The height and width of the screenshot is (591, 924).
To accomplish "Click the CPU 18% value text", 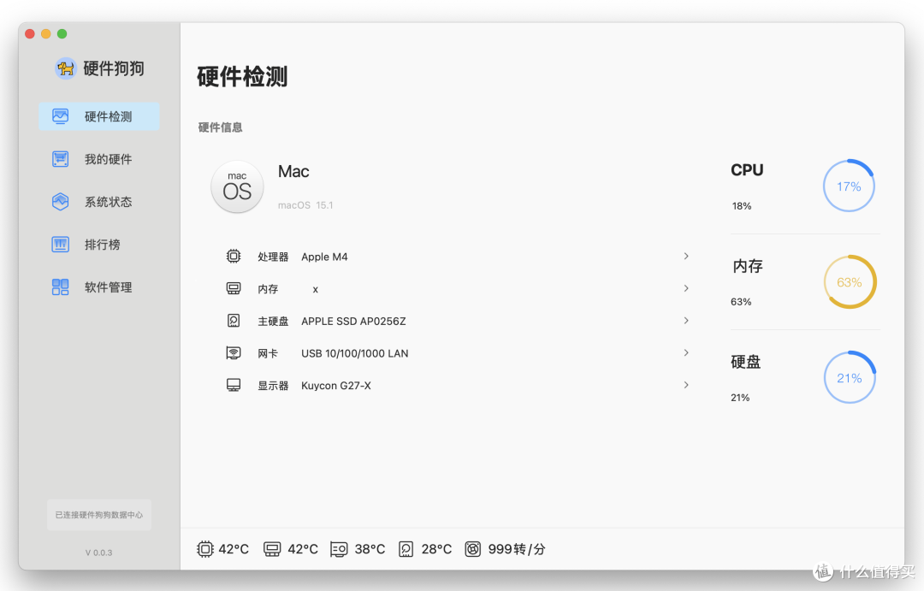I will [741, 205].
